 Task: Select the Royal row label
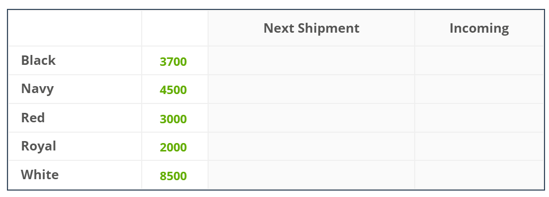click(x=39, y=146)
